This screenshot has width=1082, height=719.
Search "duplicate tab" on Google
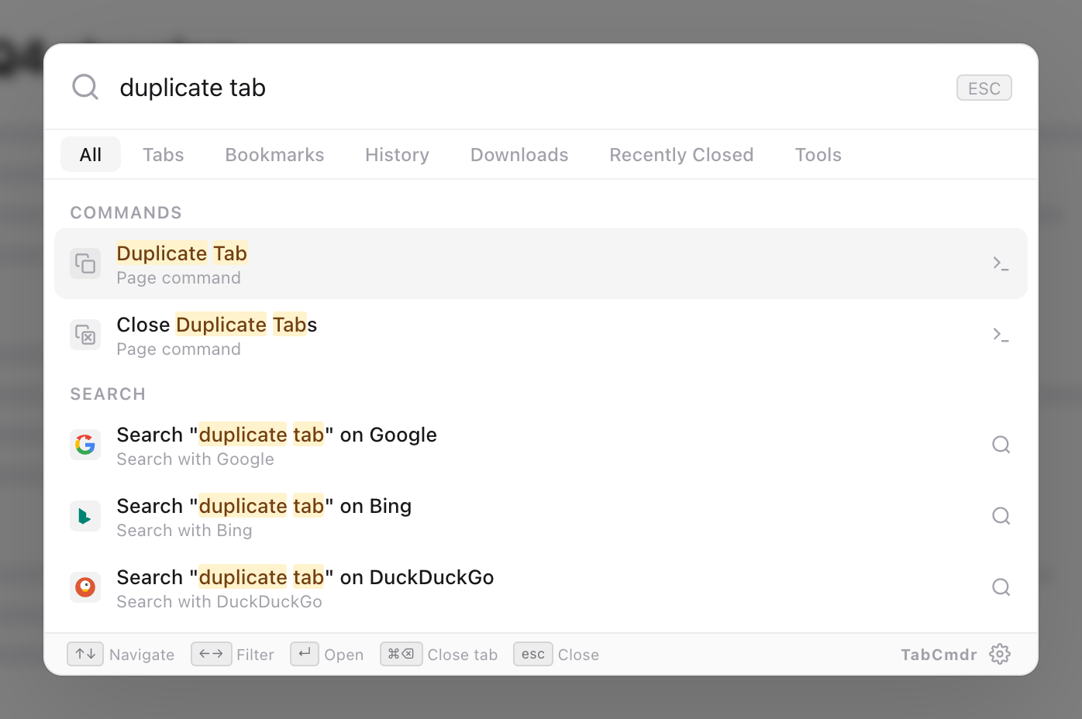tap(541, 445)
